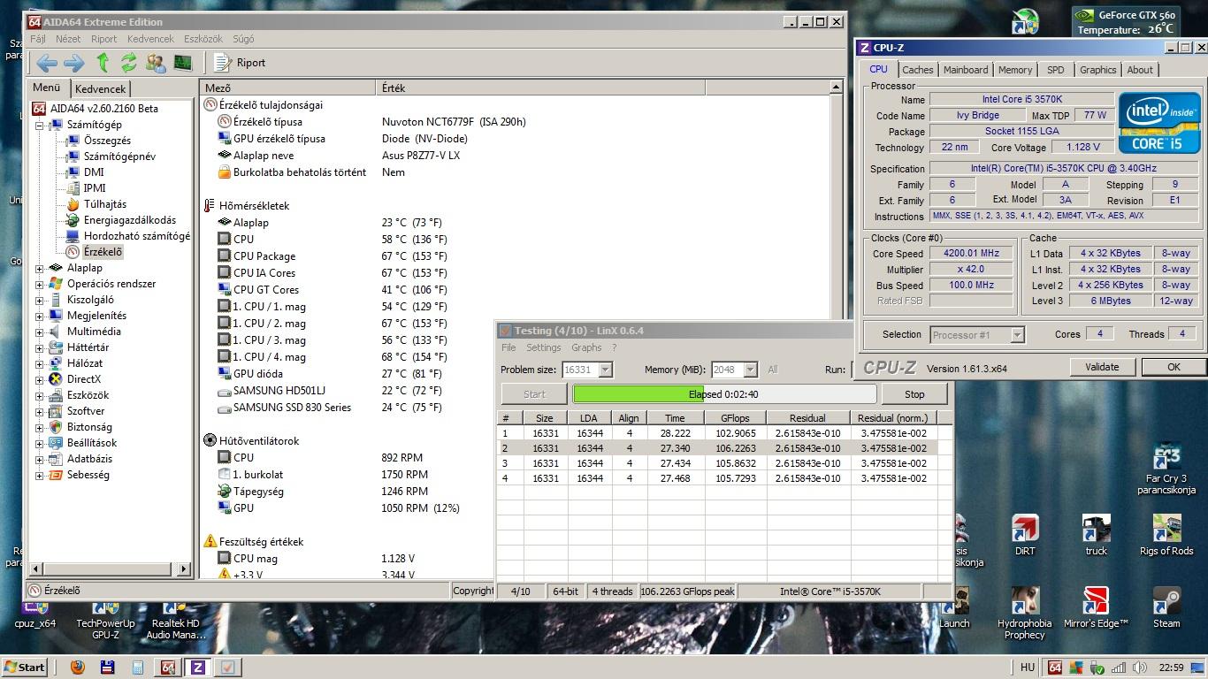The width and height of the screenshot is (1208, 679).
Task: Open the Súgó menu in AIDA64
Action: (x=243, y=39)
